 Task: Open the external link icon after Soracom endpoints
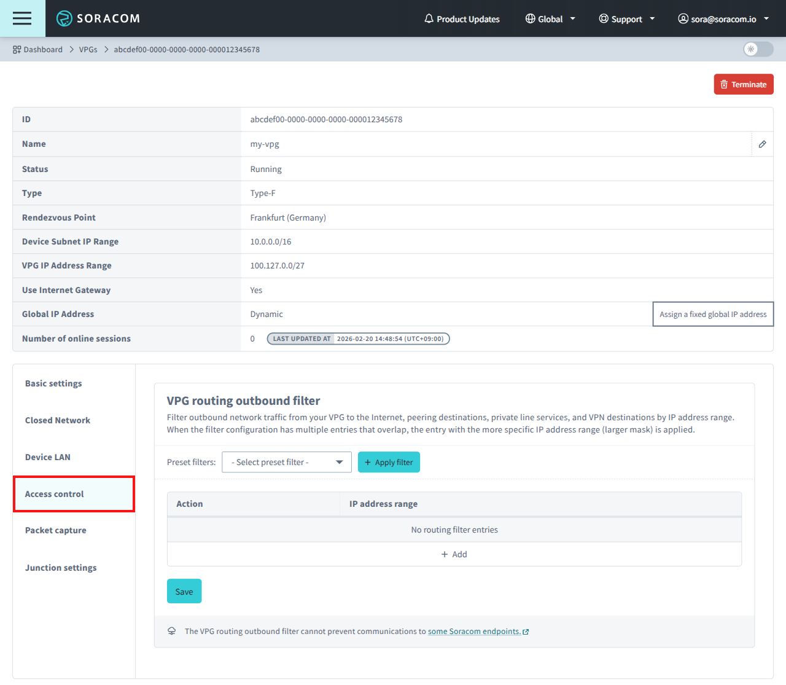526,631
